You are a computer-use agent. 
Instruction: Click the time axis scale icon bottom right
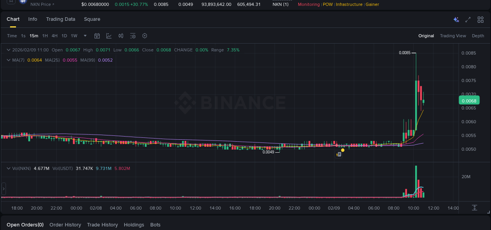coord(475,208)
